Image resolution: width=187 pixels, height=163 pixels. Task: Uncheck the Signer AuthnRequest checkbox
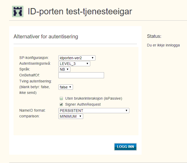(61, 104)
